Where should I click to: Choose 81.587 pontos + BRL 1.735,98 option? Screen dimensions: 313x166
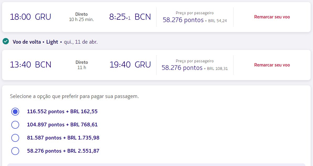pyautogui.click(x=15, y=138)
